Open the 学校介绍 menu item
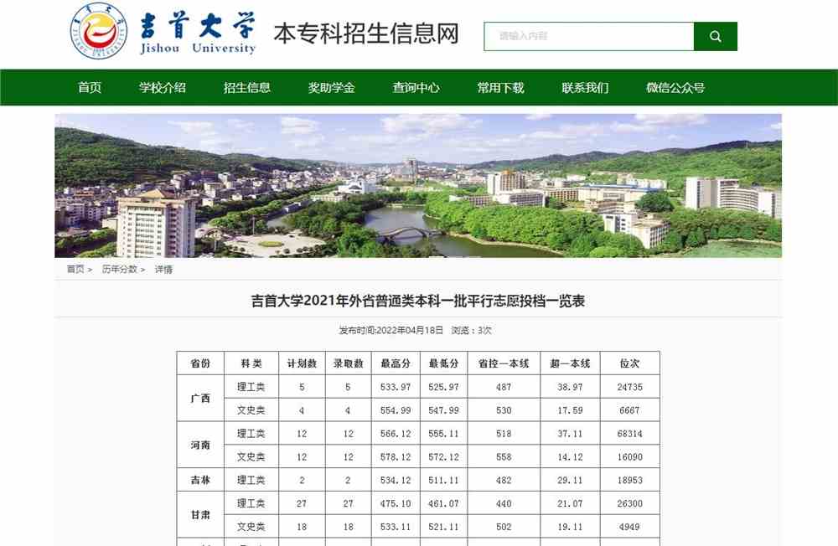The image size is (838, 546). coord(163,88)
